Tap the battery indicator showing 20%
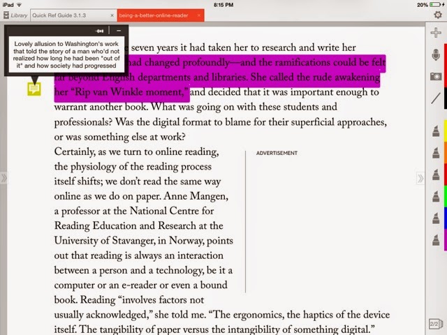This screenshot has width=447, height=335. point(431,5)
